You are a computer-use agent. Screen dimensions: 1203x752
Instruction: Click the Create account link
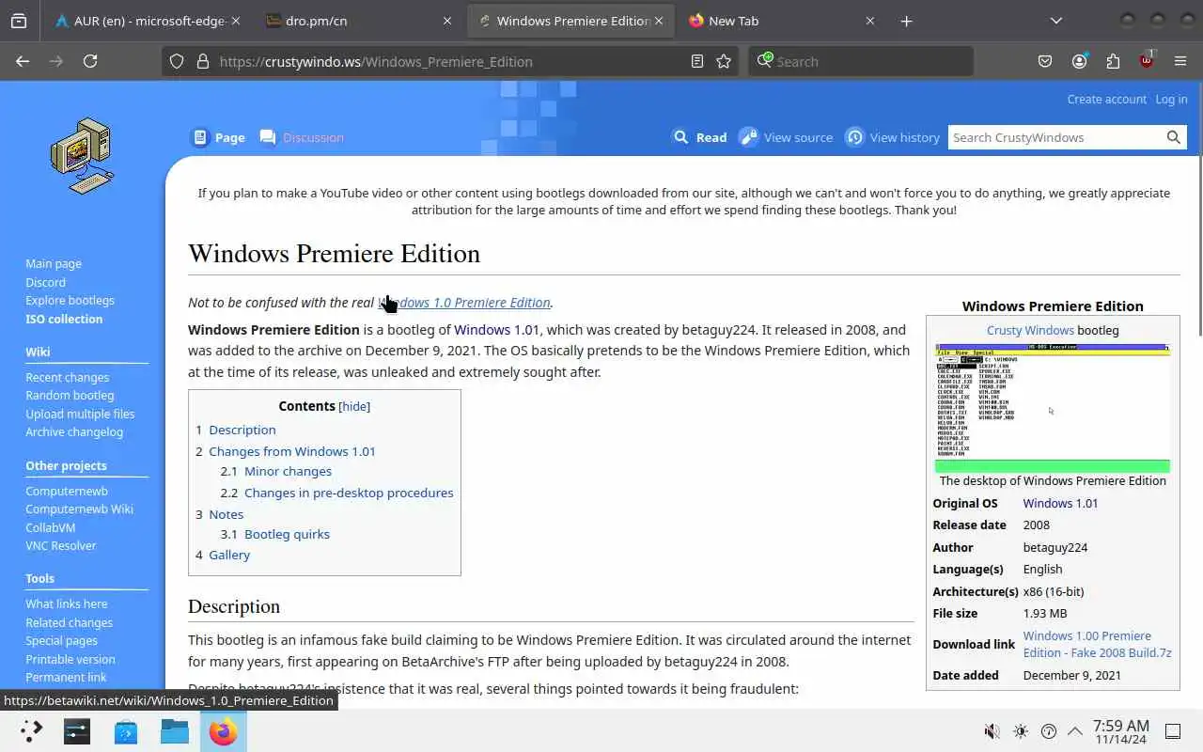(x=1106, y=99)
